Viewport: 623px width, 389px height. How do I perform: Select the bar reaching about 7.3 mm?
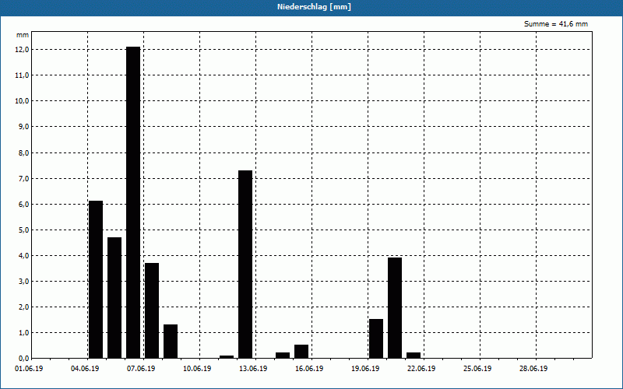245,265
